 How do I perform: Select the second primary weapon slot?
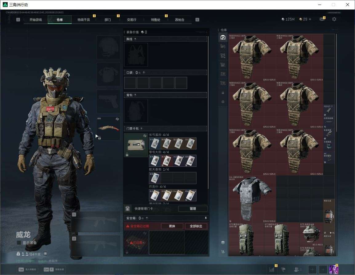point(96,246)
